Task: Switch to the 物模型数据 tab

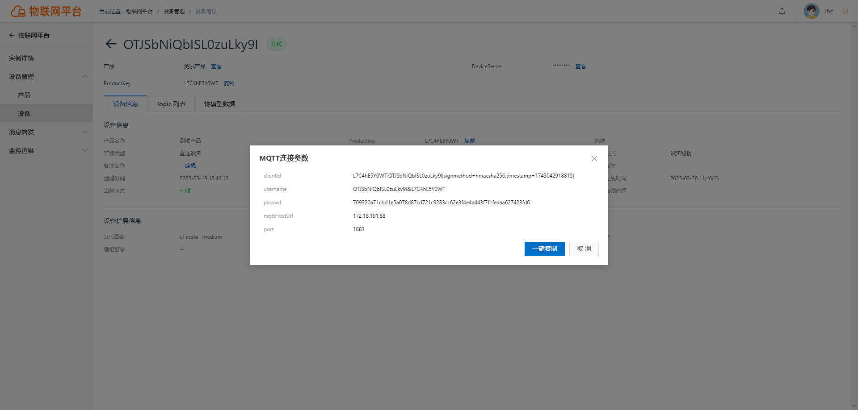Action: pyautogui.click(x=219, y=104)
